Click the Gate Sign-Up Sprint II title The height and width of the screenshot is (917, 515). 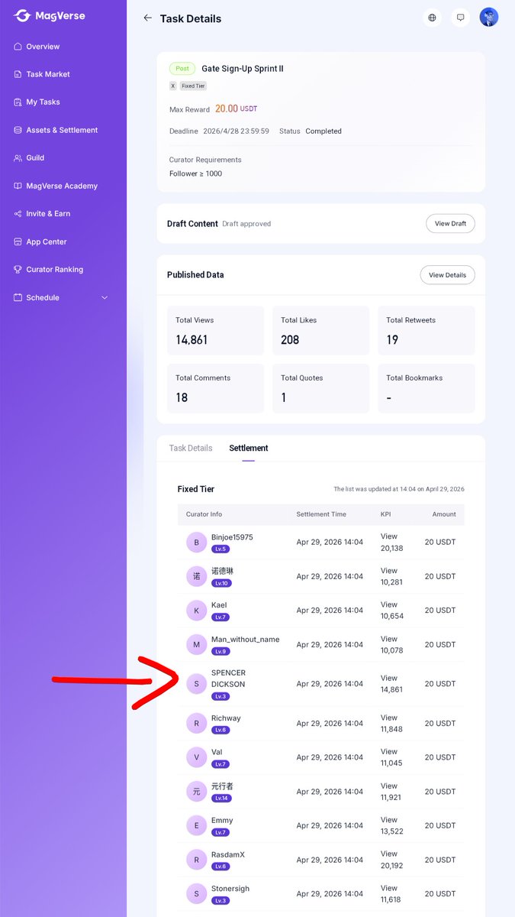click(243, 69)
